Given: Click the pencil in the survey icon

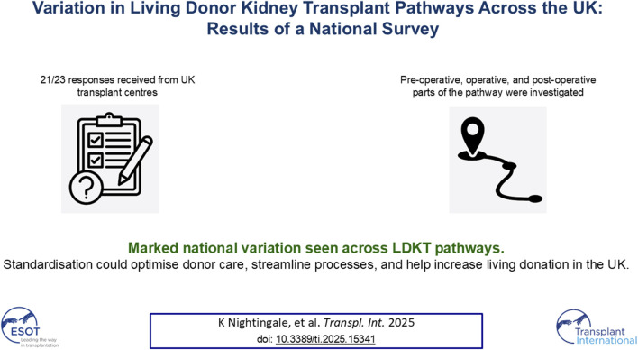Looking at the screenshot, I should [x=135, y=161].
